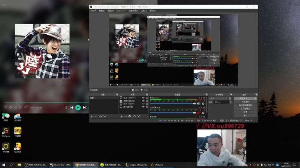The width and height of the screenshot is (300, 168).
Task: Open source properties gear in the Sources panel
Action: coord(130,116)
